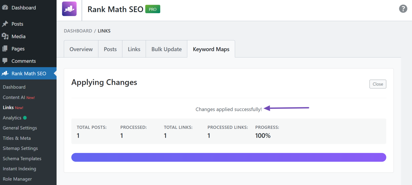Open the Bulk Update tab
The height and width of the screenshot is (185, 412).
(x=166, y=49)
